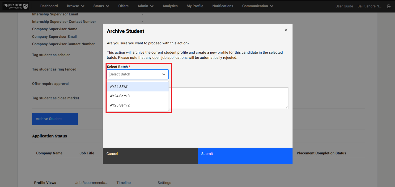The image size is (395, 187).
Task: Switch to the Settings tab
Action: pyautogui.click(x=164, y=183)
